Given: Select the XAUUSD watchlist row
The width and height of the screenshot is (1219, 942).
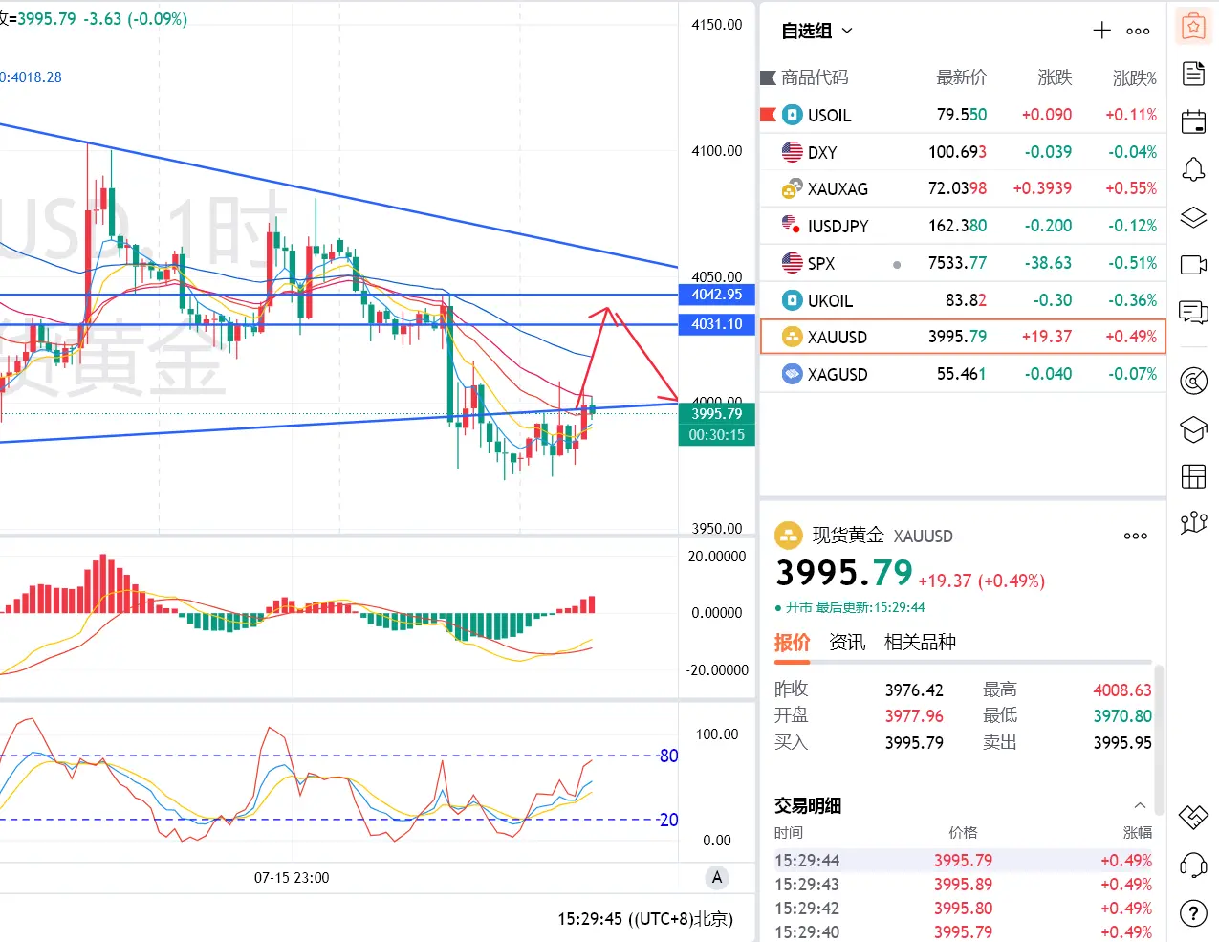Looking at the screenshot, I should pyautogui.click(x=963, y=337).
